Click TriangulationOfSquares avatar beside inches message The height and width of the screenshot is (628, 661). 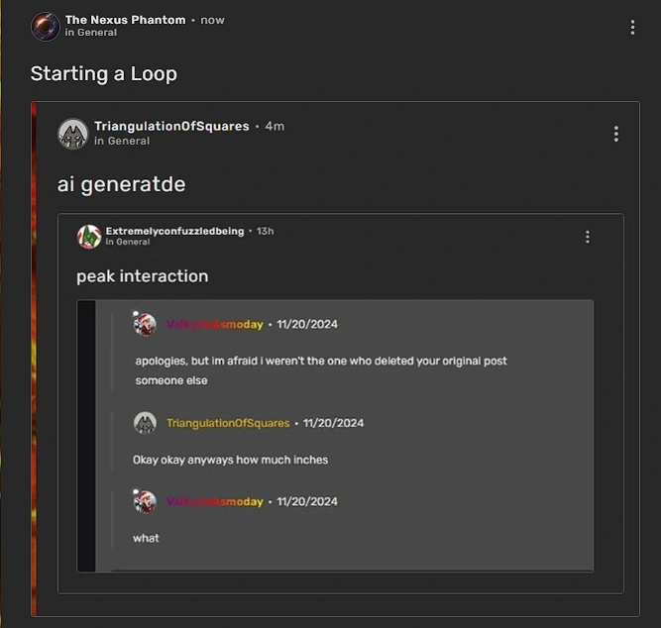[x=146, y=423]
